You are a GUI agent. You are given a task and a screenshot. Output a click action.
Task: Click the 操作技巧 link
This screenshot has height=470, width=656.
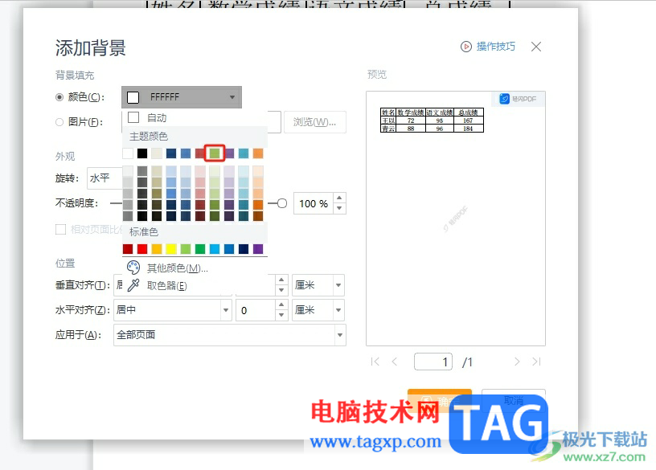pyautogui.click(x=496, y=47)
